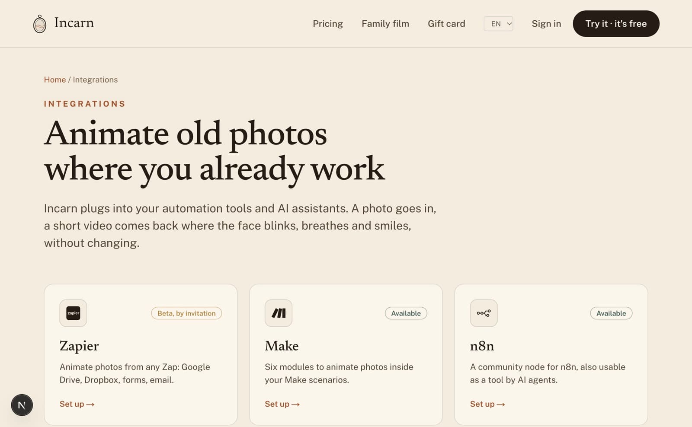Expand the EN language dropdown

[x=499, y=24]
